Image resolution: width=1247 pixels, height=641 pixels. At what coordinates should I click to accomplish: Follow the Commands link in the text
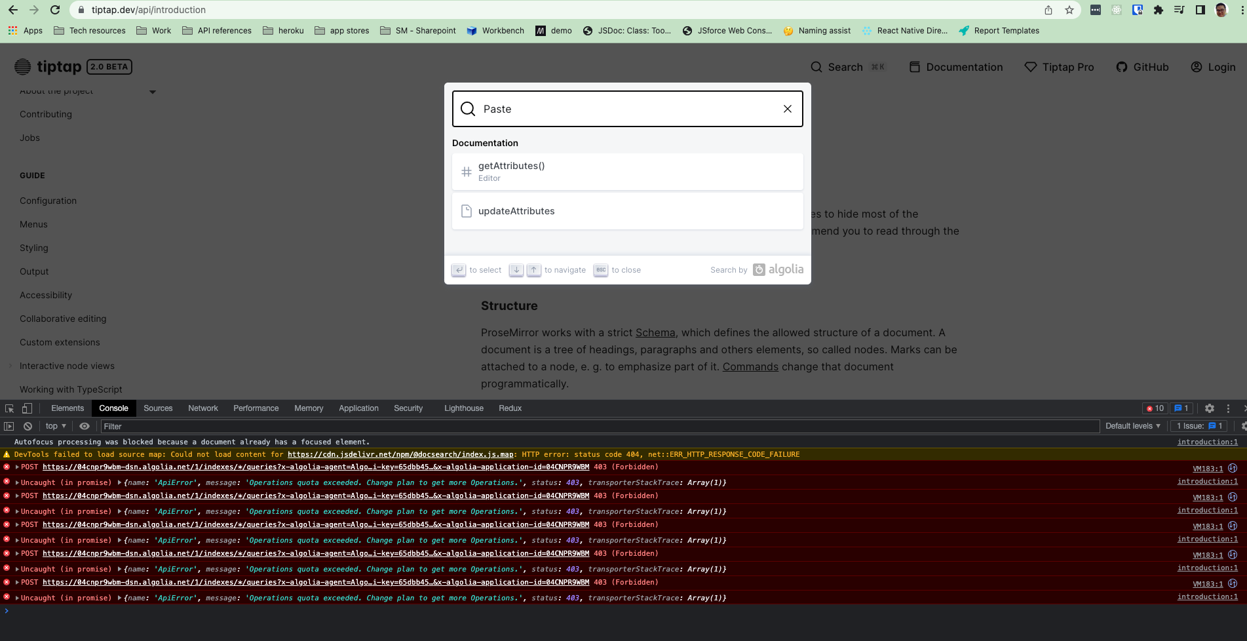pyautogui.click(x=750, y=366)
